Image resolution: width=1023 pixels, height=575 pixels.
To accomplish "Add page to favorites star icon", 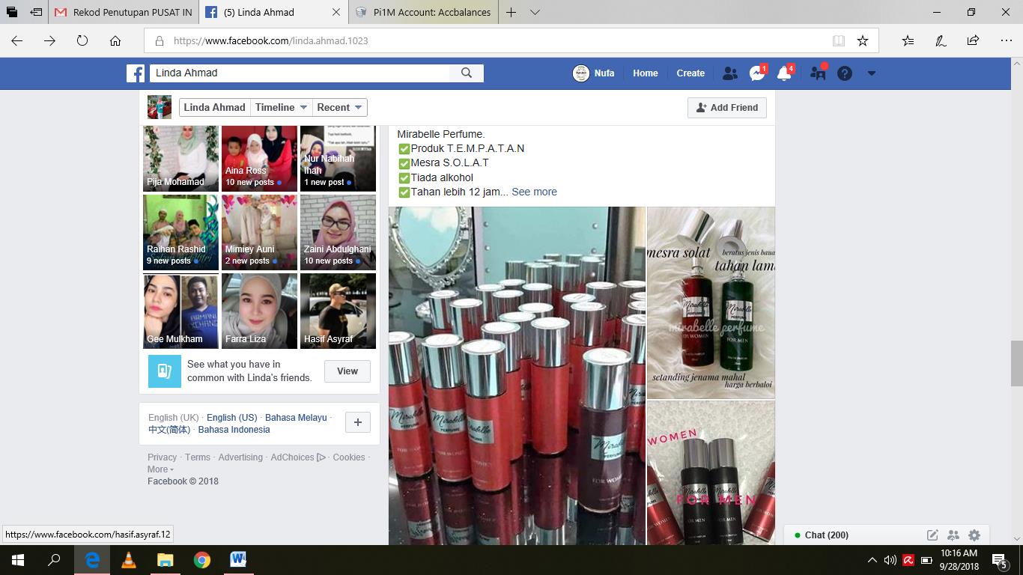I will click(863, 40).
